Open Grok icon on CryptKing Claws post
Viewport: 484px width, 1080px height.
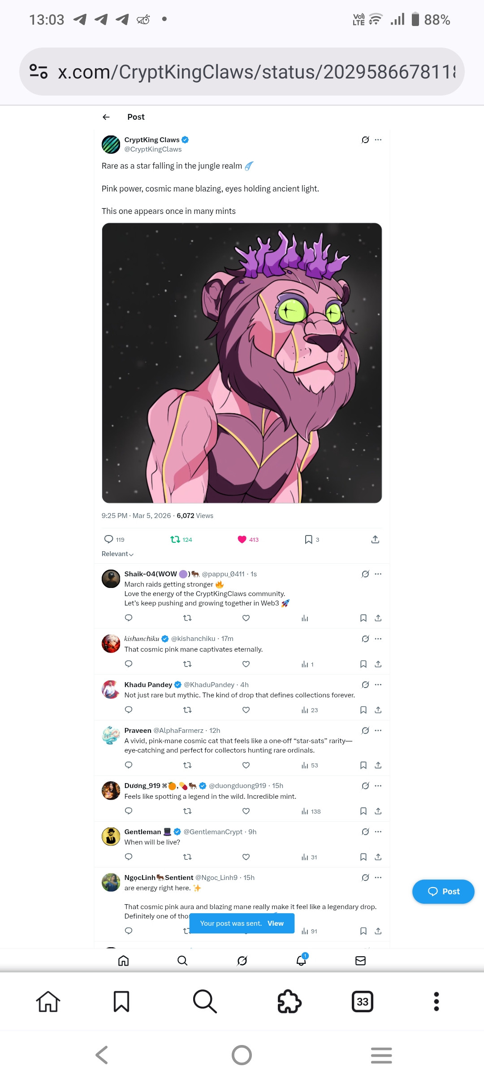[365, 139]
